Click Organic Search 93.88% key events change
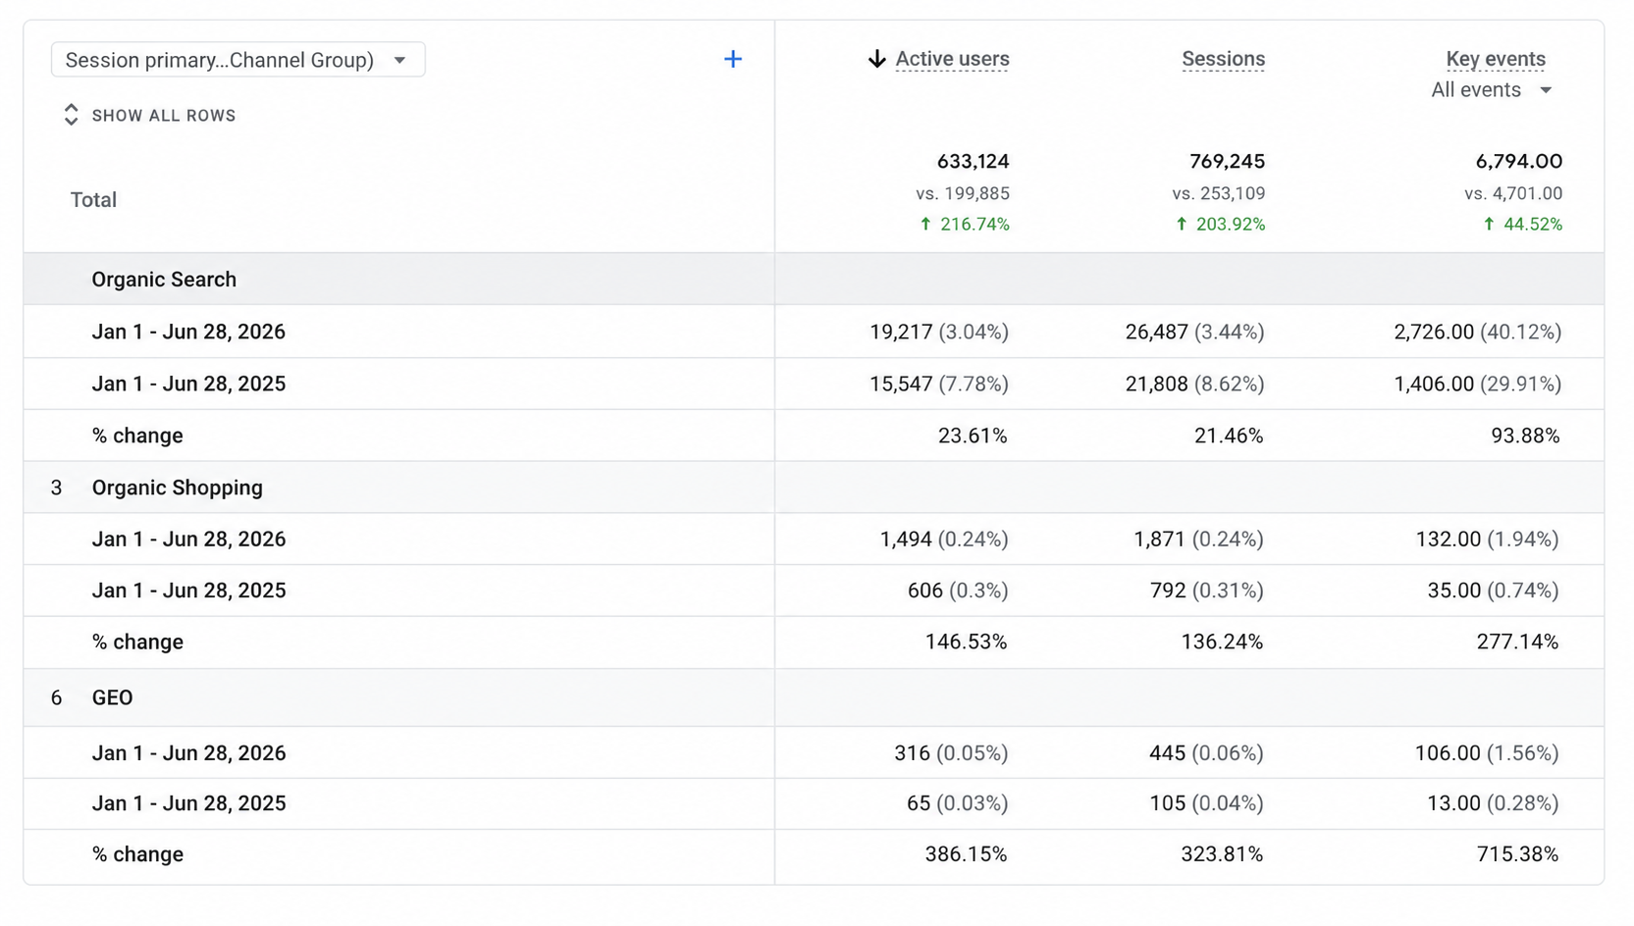The height and width of the screenshot is (926, 1634). point(1525,436)
